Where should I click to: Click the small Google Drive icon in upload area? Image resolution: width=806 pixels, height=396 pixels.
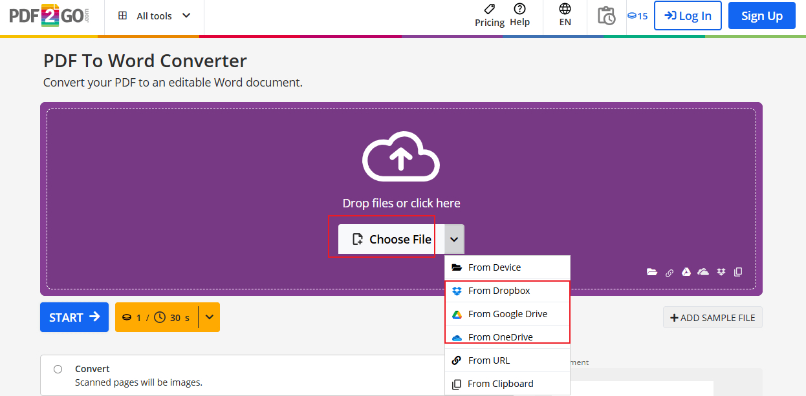686,272
